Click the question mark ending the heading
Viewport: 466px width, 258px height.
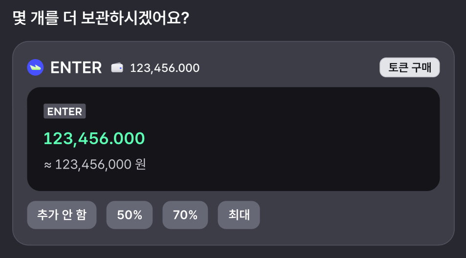[185, 18]
